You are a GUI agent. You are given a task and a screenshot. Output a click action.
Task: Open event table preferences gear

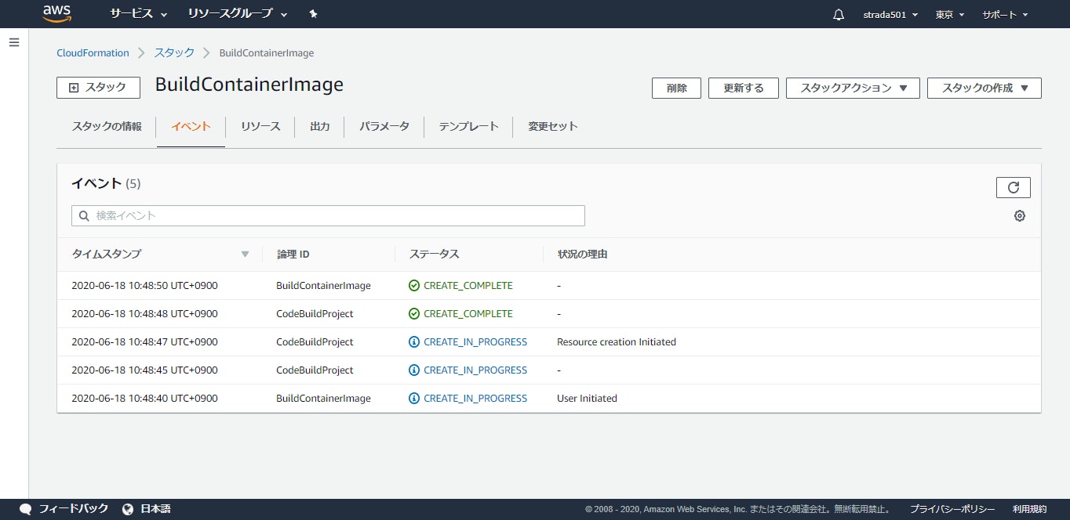click(1020, 215)
